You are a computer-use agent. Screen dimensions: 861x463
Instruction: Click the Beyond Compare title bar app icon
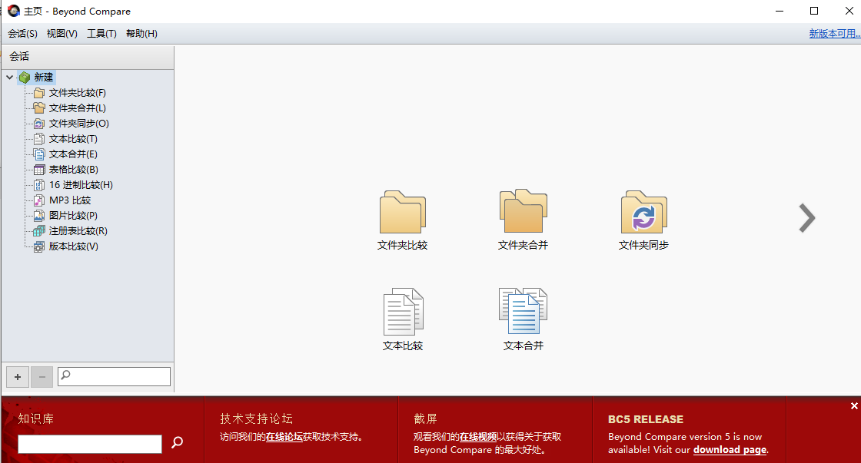pyautogui.click(x=14, y=11)
